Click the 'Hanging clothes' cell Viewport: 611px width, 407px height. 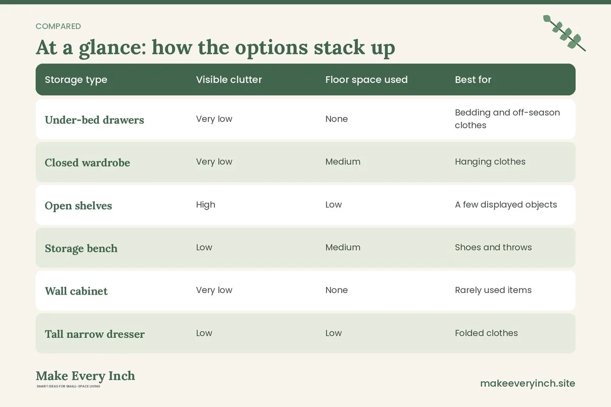490,162
